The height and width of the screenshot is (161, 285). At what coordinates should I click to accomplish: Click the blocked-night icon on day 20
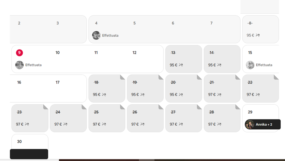181,95
